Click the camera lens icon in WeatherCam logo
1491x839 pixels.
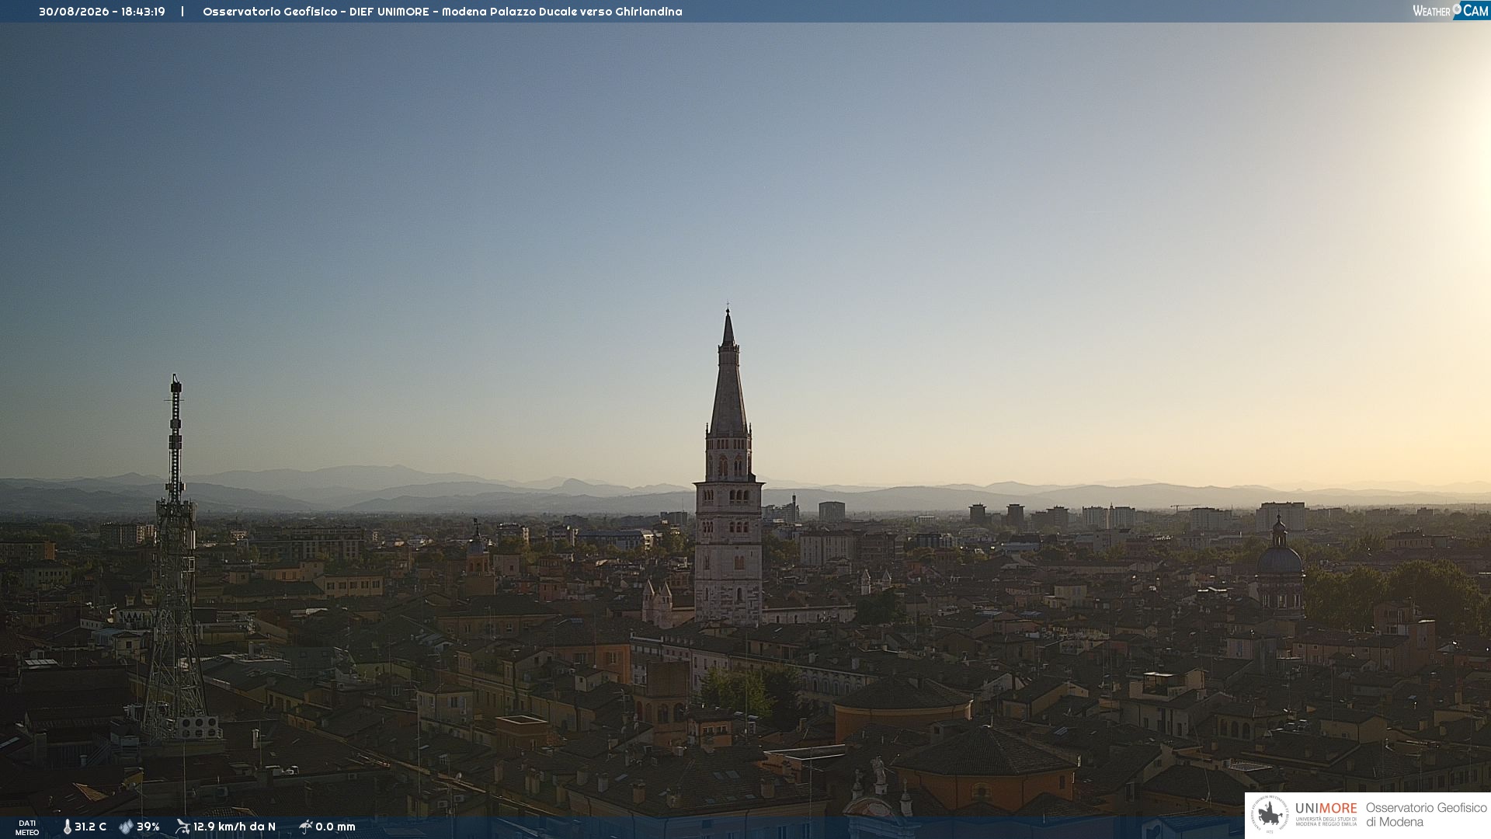(1457, 9)
